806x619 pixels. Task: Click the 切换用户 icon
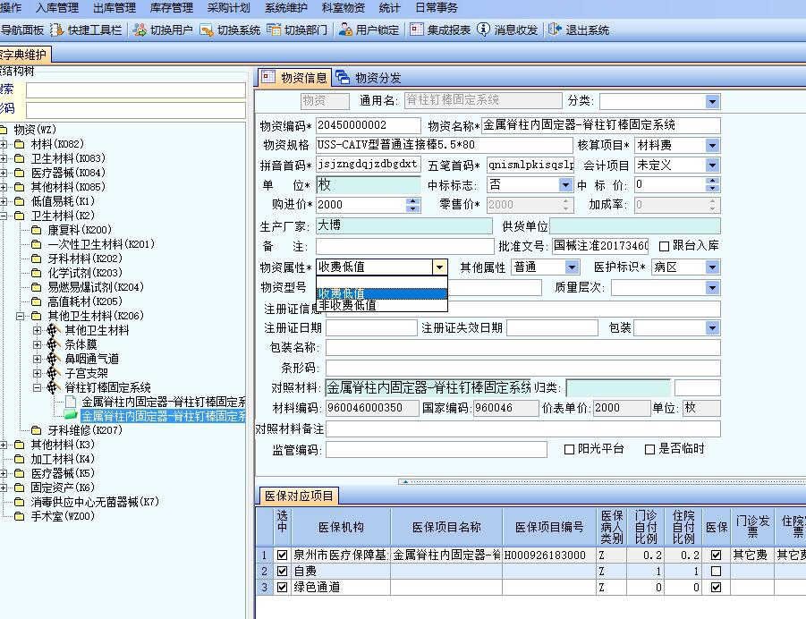tap(140, 30)
